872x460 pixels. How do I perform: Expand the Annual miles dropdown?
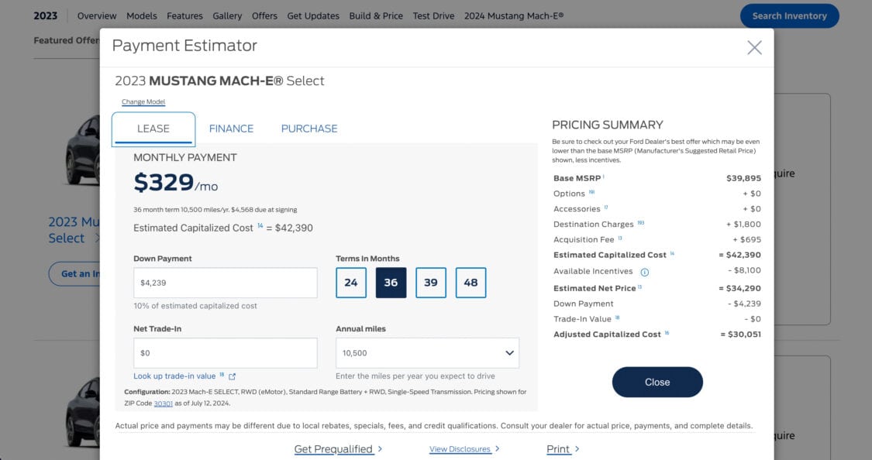427,353
